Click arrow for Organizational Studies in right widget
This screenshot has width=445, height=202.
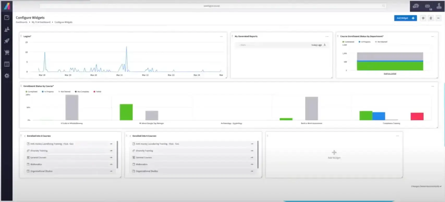click(252, 171)
